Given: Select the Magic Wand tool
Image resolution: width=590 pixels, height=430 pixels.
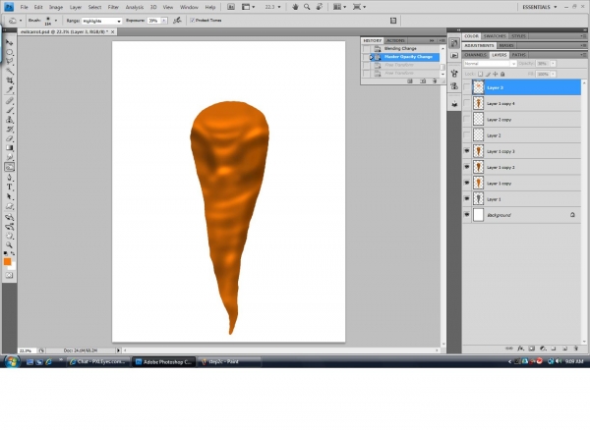Looking at the screenshot, I should (x=10, y=71).
